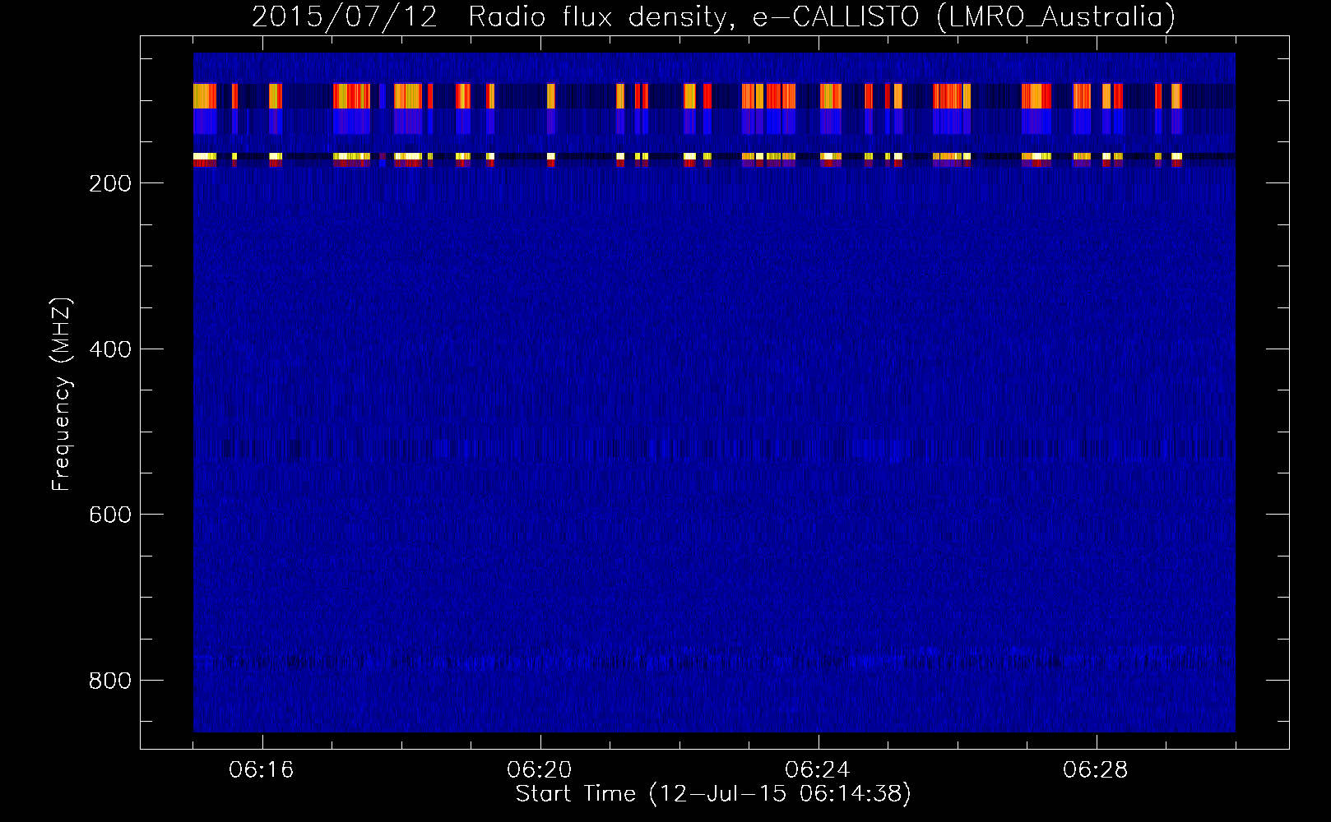
Task: Click the "Start Time (12-Jul-15 06:14:38)" label
Action: [713, 794]
